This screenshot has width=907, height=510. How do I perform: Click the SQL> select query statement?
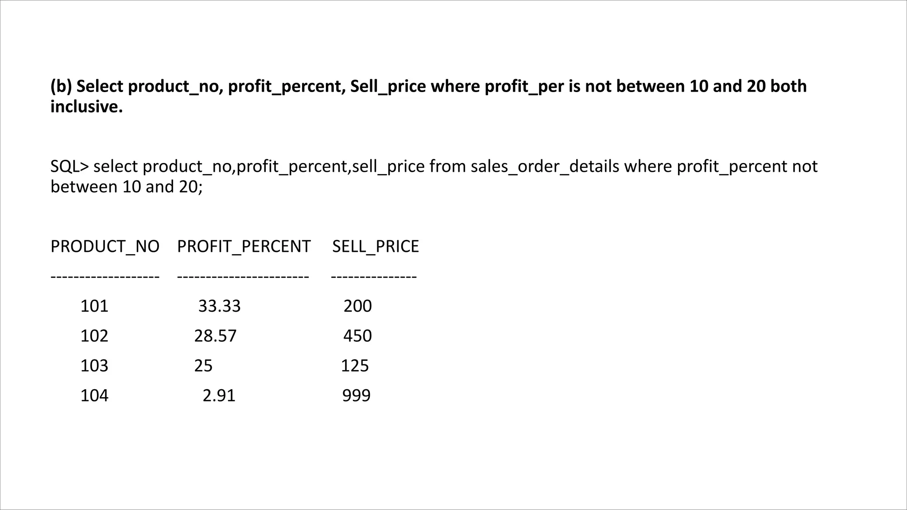(x=433, y=176)
